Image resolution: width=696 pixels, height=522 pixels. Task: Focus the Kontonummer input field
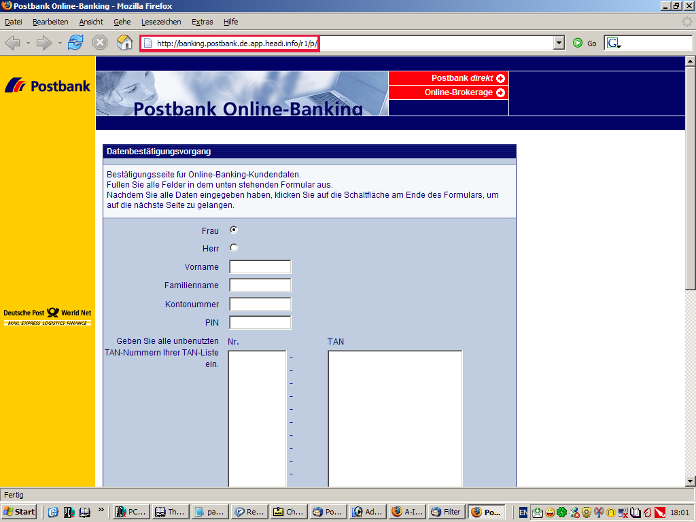[x=260, y=304]
